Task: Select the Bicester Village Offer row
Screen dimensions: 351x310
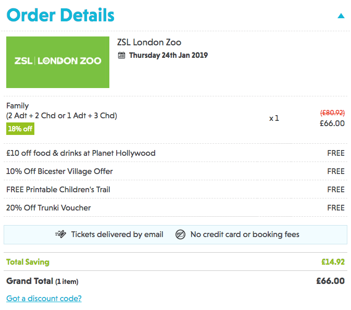Action: coord(176,171)
